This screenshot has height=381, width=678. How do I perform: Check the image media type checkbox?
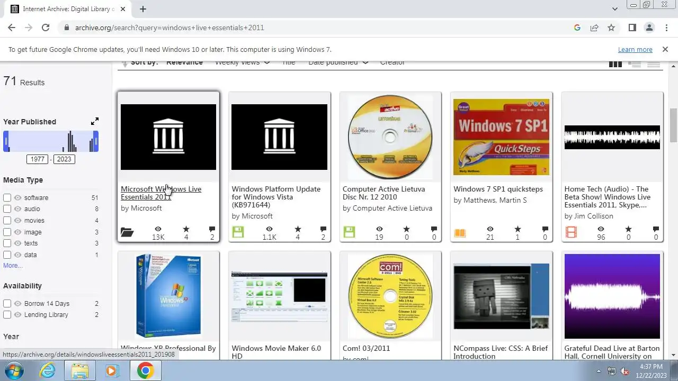[7, 232]
